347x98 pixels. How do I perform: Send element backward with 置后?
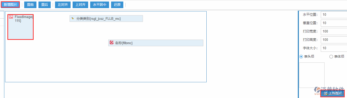pos(45,5)
